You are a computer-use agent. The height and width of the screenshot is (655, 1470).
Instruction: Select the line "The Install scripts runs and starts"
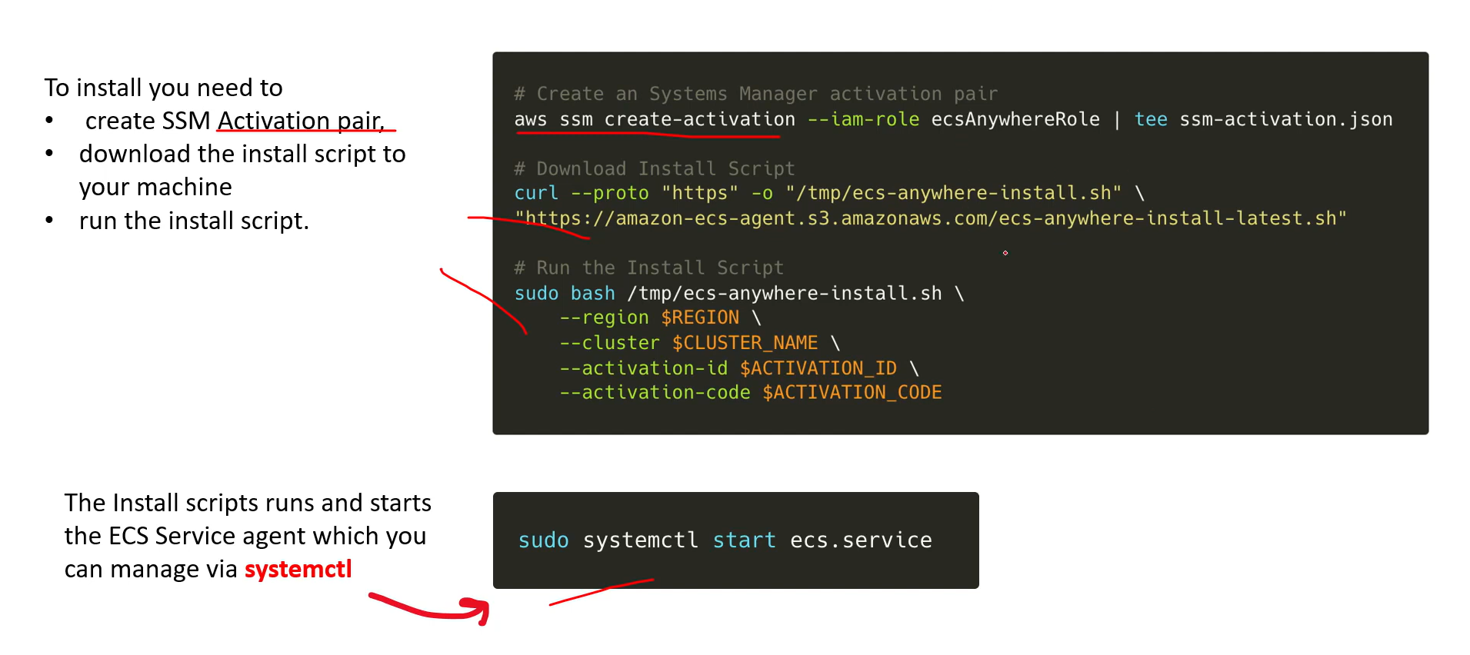coord(248,503)
